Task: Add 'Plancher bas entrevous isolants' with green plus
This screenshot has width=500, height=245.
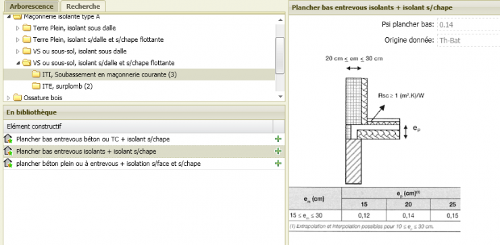Action: [278, 151]
